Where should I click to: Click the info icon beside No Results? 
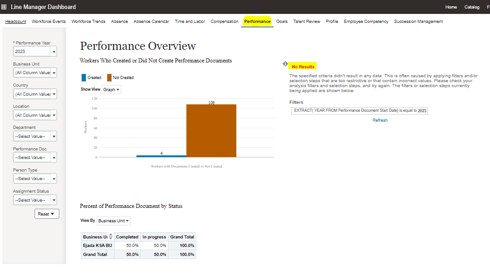click(x=286, y=64)
